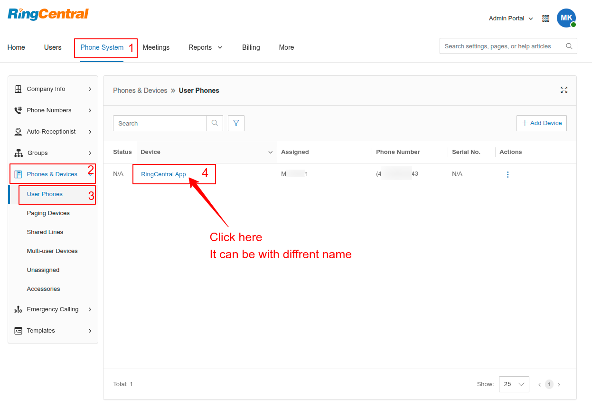Screen dimensions: 592x407
Task: Expand the Emergency Calling section
Action: click(x=53, y=309)
